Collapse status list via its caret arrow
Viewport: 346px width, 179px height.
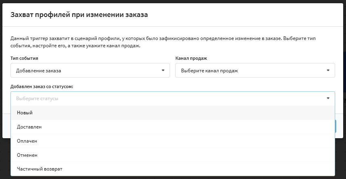click(328, 98)
